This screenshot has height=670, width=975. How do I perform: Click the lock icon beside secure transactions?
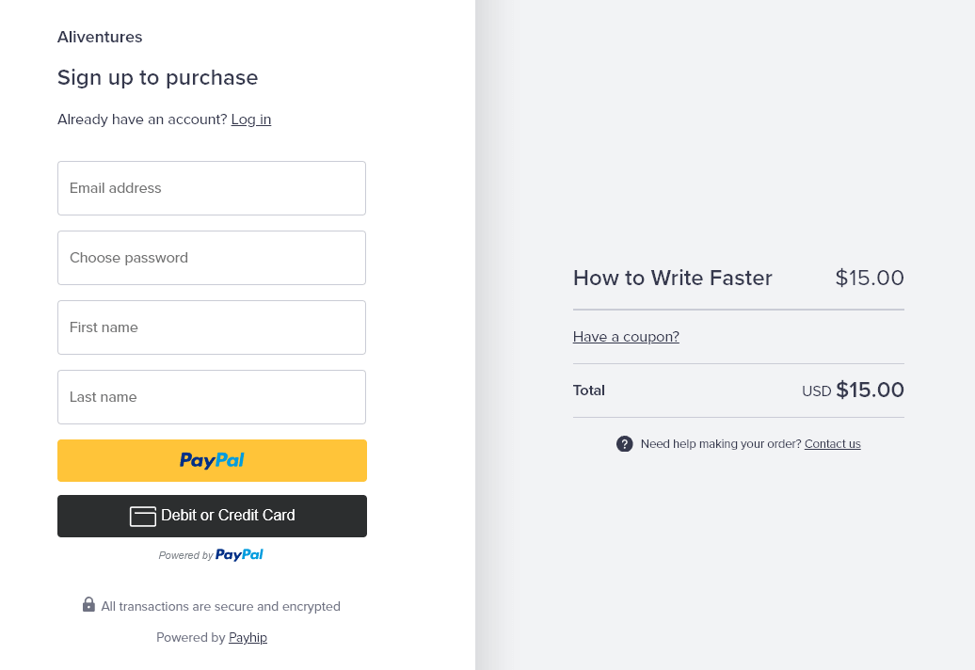(x=88, y=604)
